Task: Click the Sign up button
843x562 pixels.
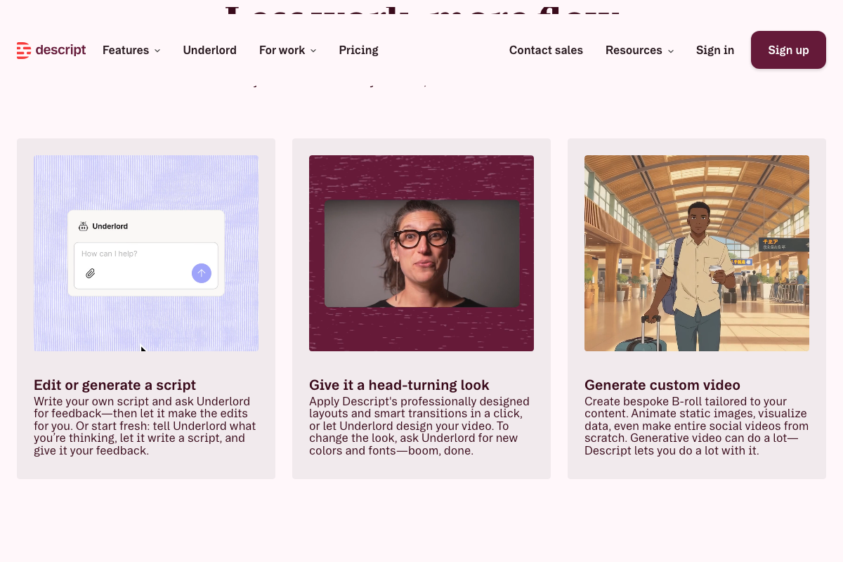Action: point(788,50)
